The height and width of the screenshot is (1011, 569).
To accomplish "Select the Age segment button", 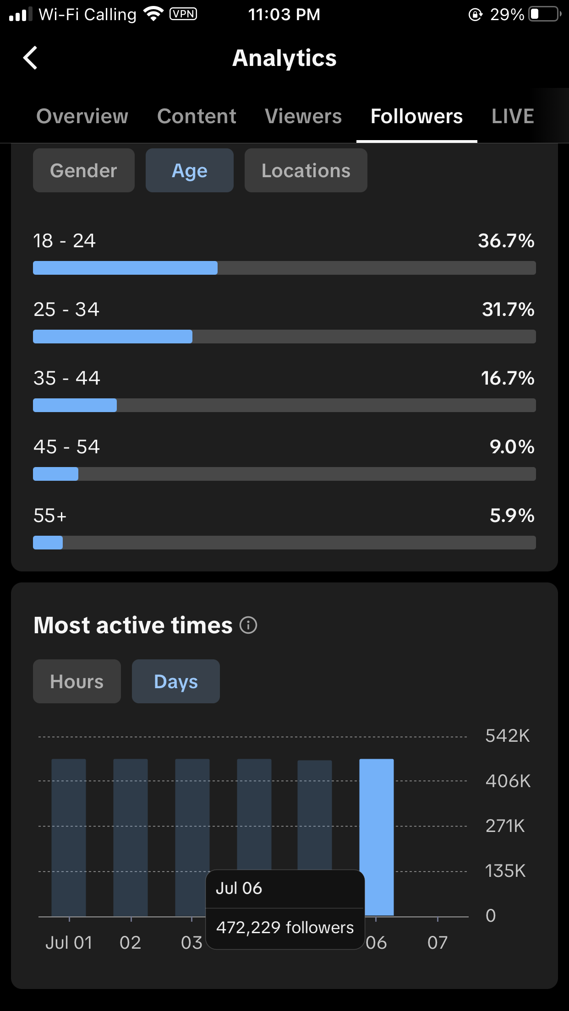I will point(189,170).
